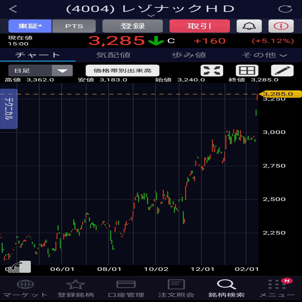This screenshot has width=302, height=302.
Task: Open the chart drawing pencil tool
Action: (x=282, y=70)
